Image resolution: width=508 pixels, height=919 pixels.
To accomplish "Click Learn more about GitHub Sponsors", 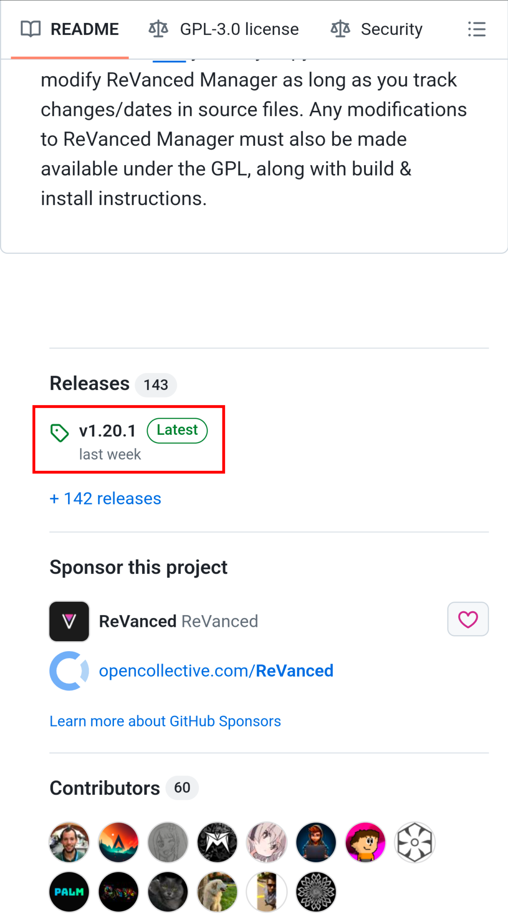I will [x=165, y=721].
